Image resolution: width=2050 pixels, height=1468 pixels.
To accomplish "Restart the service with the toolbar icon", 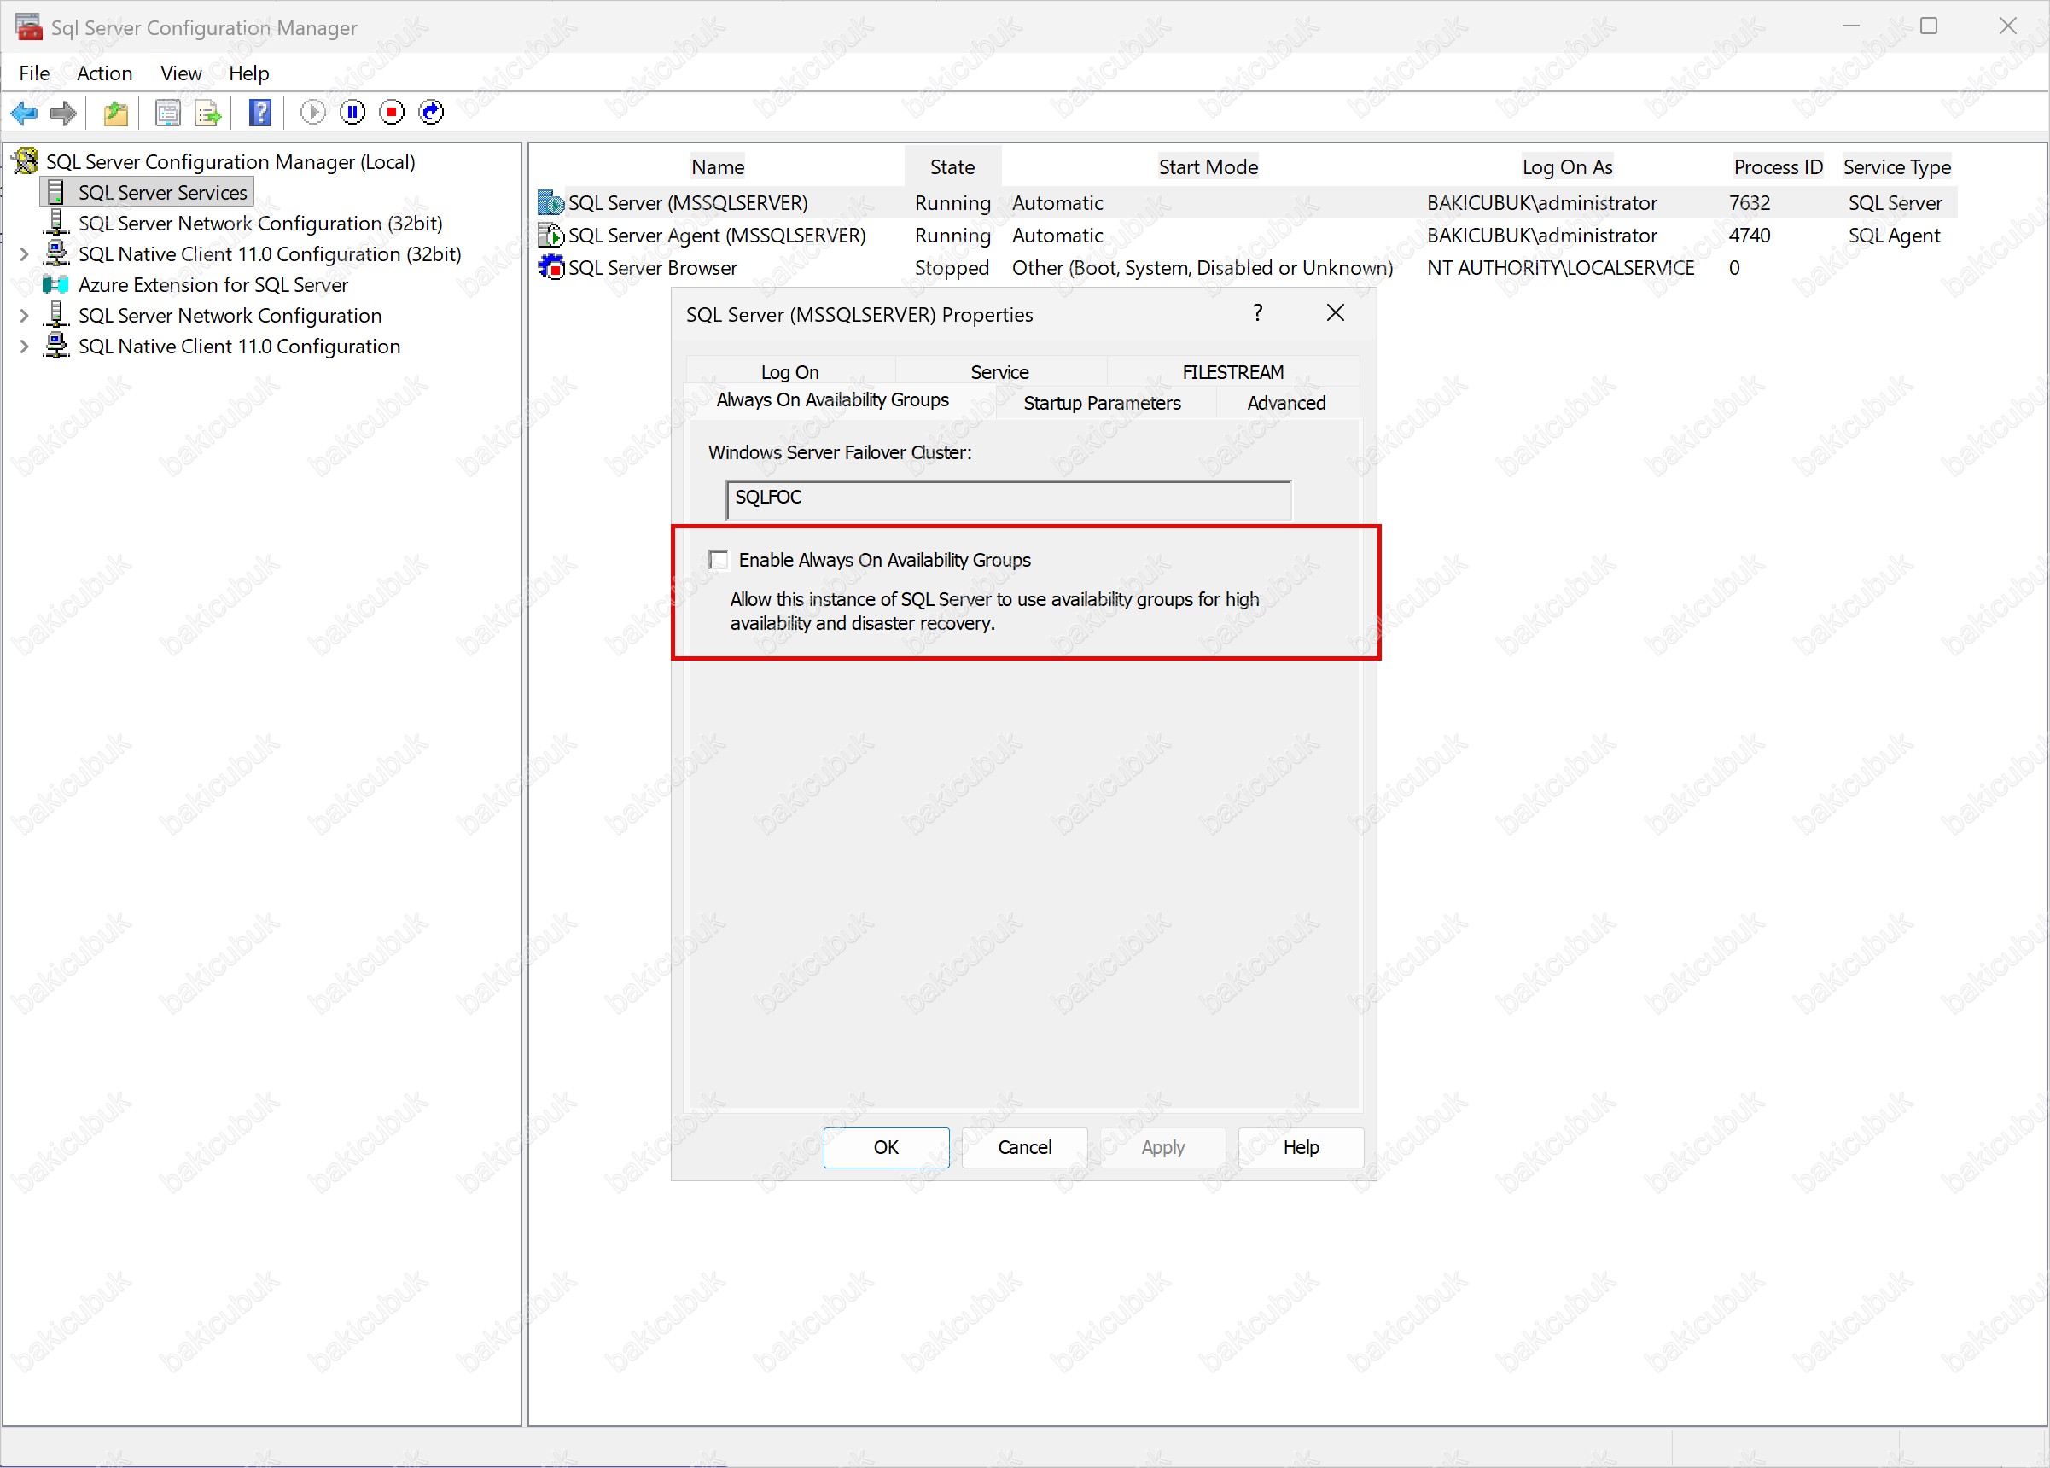I will pyautogui.click(x=432, y=112).
